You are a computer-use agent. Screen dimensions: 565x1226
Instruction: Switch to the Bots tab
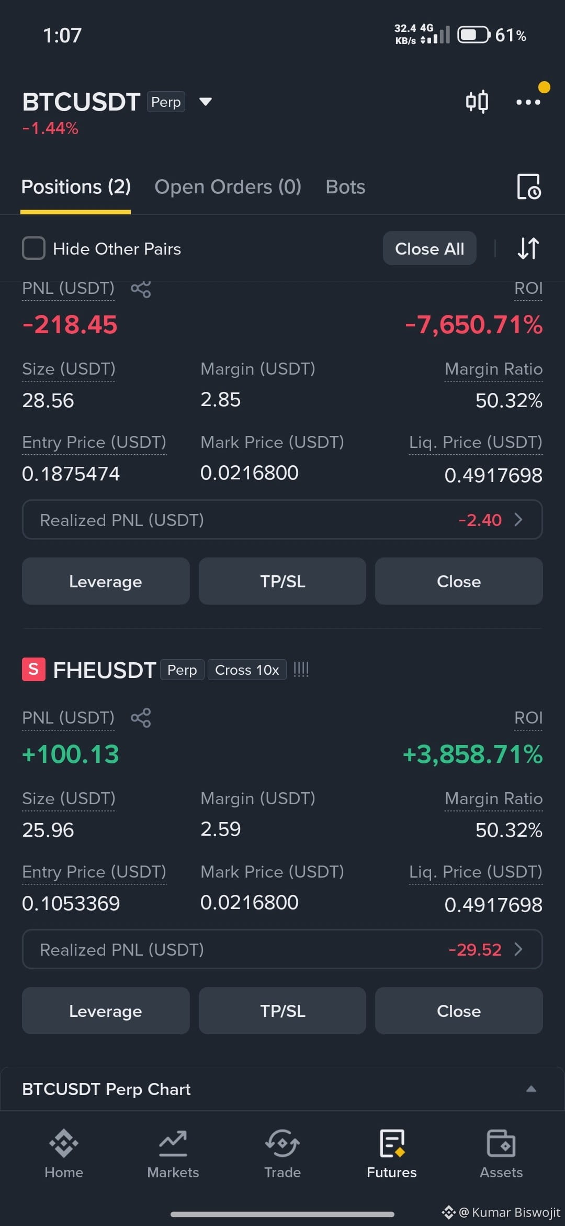[x=345, y=187]
